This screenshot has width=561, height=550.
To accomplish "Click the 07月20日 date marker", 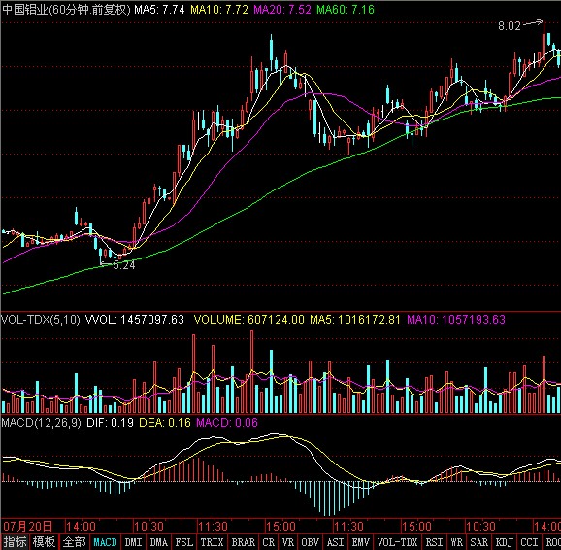I will point(28,527).
